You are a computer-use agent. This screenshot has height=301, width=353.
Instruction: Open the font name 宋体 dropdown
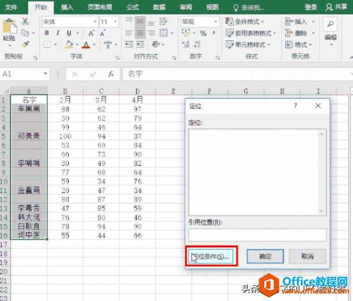[x=95, y=22]
